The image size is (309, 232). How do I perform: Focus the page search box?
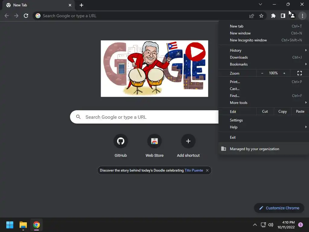(144, 117)
